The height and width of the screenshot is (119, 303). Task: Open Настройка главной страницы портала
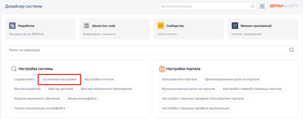click(252, 89)
